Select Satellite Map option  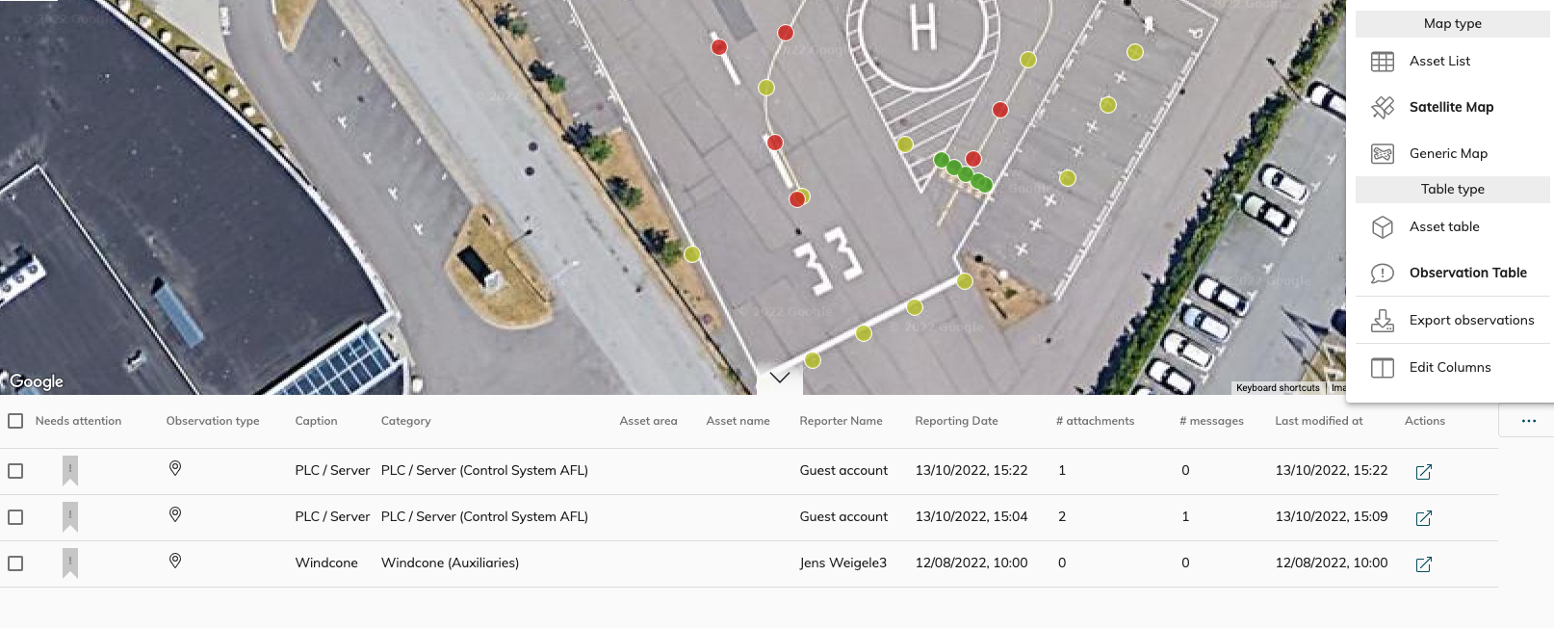point(1451,107)
